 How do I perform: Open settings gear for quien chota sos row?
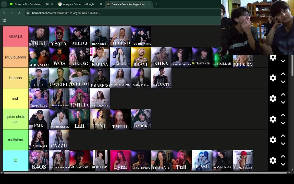tap(273, 119)
